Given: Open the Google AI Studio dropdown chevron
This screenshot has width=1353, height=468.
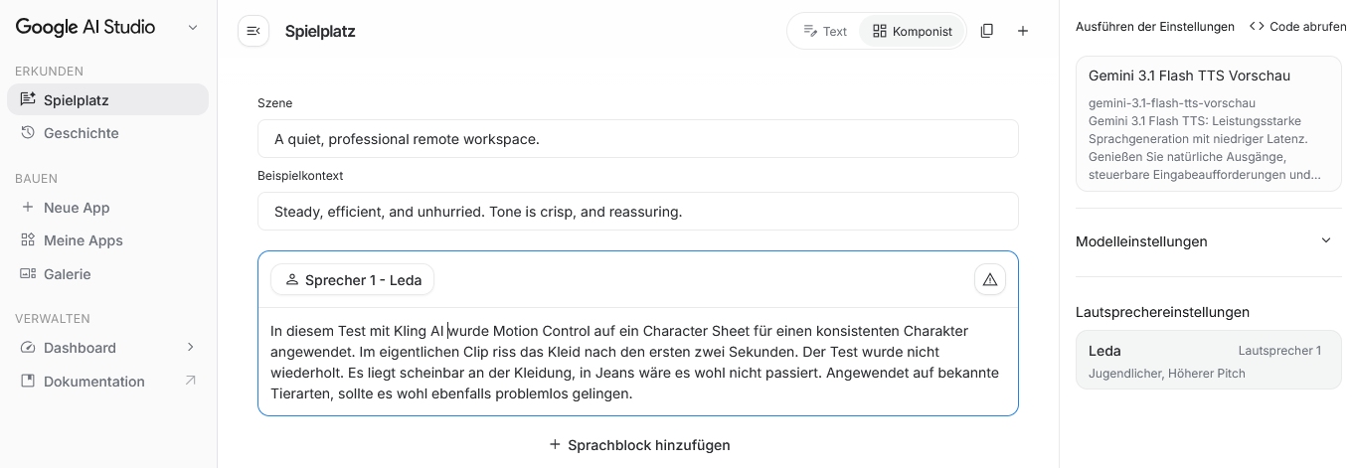Looking at the screenshot, I should coord(193,28).
